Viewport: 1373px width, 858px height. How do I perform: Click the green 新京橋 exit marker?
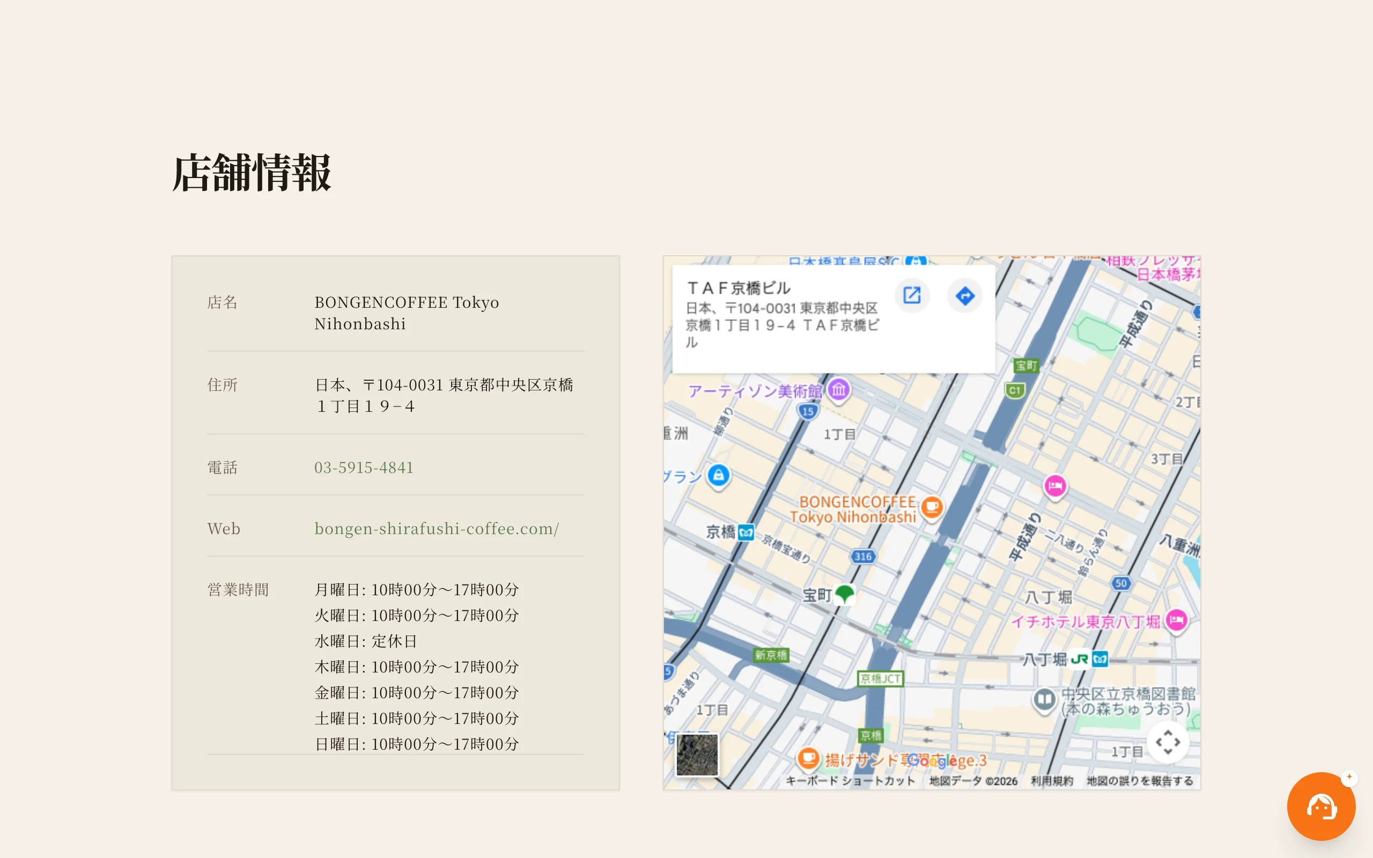point(771,655)
